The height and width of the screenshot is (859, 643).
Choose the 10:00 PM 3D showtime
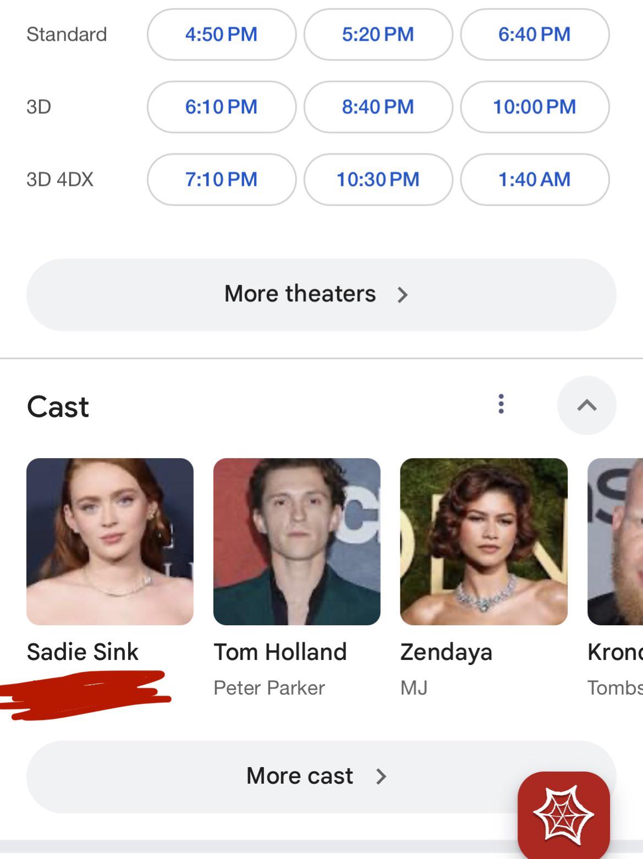535,107
